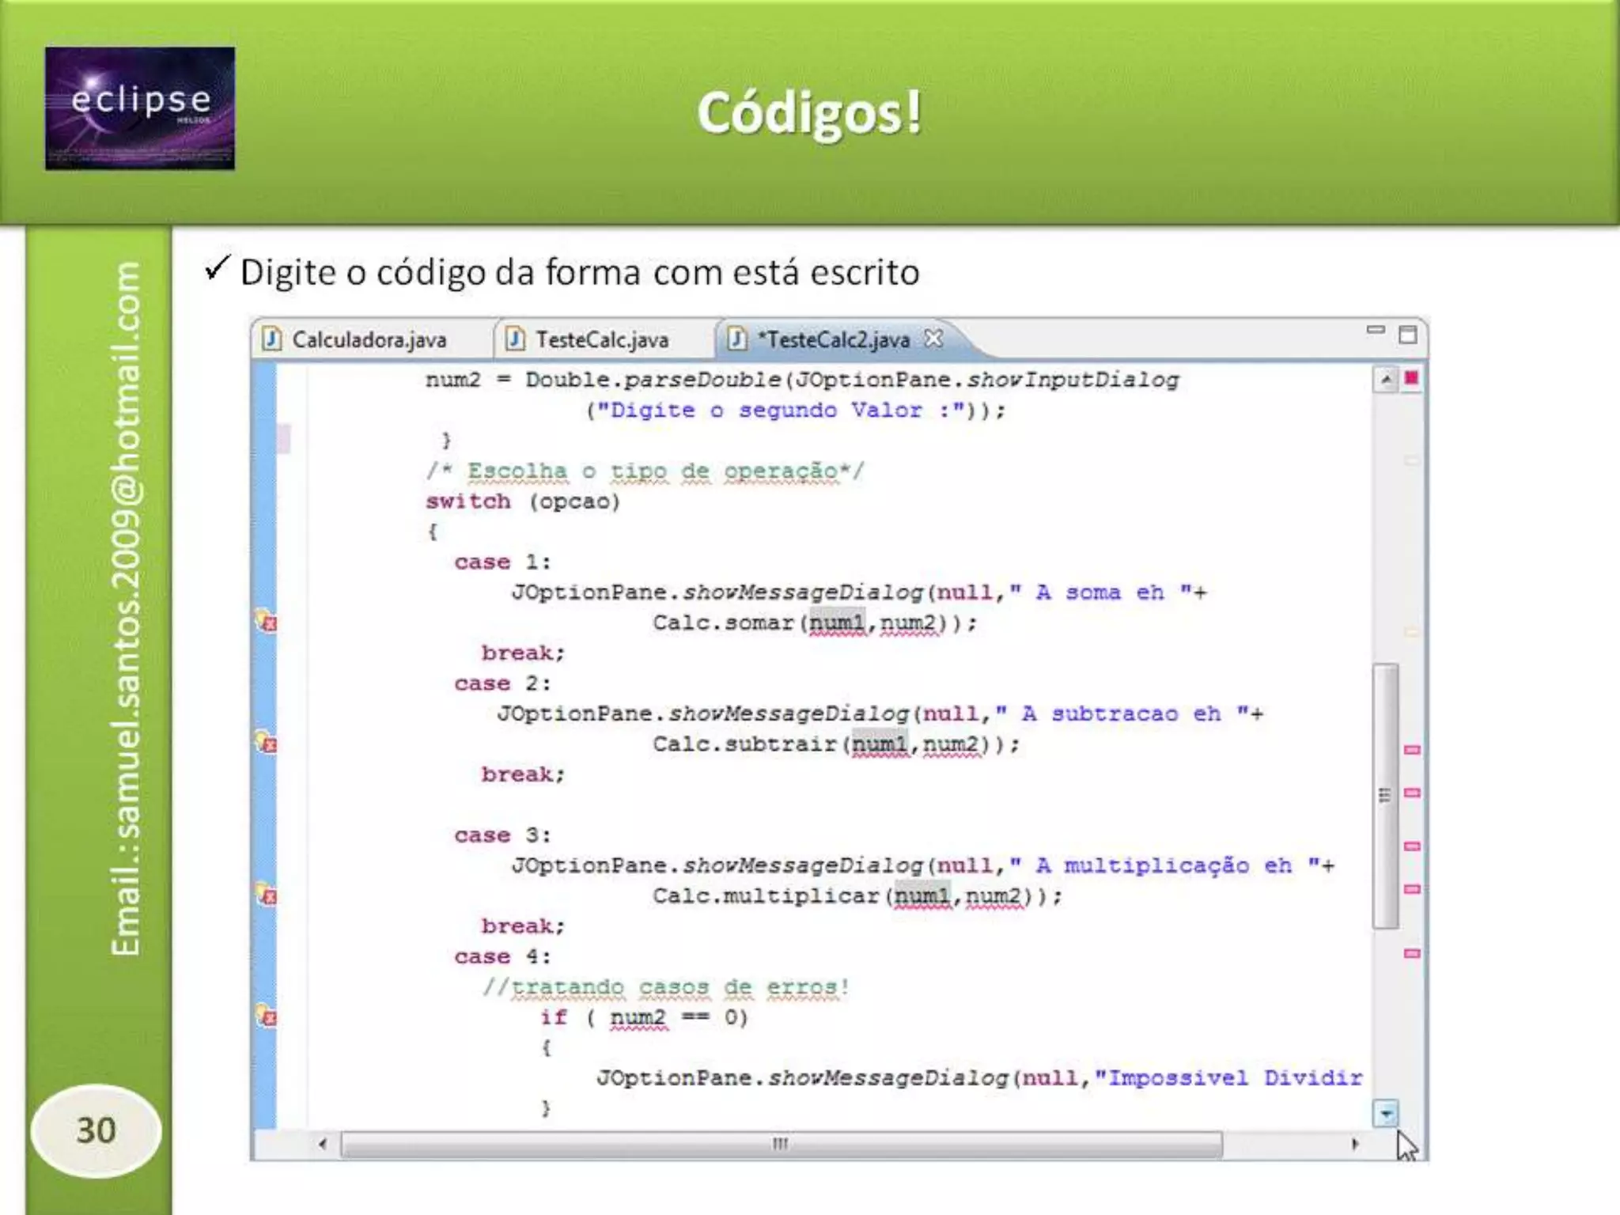
Task: Click the error marker beside if num2 line
Action: click(267, 1016)
